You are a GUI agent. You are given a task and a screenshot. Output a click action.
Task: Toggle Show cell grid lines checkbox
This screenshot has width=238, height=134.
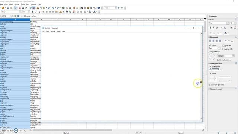pos(209,85)
